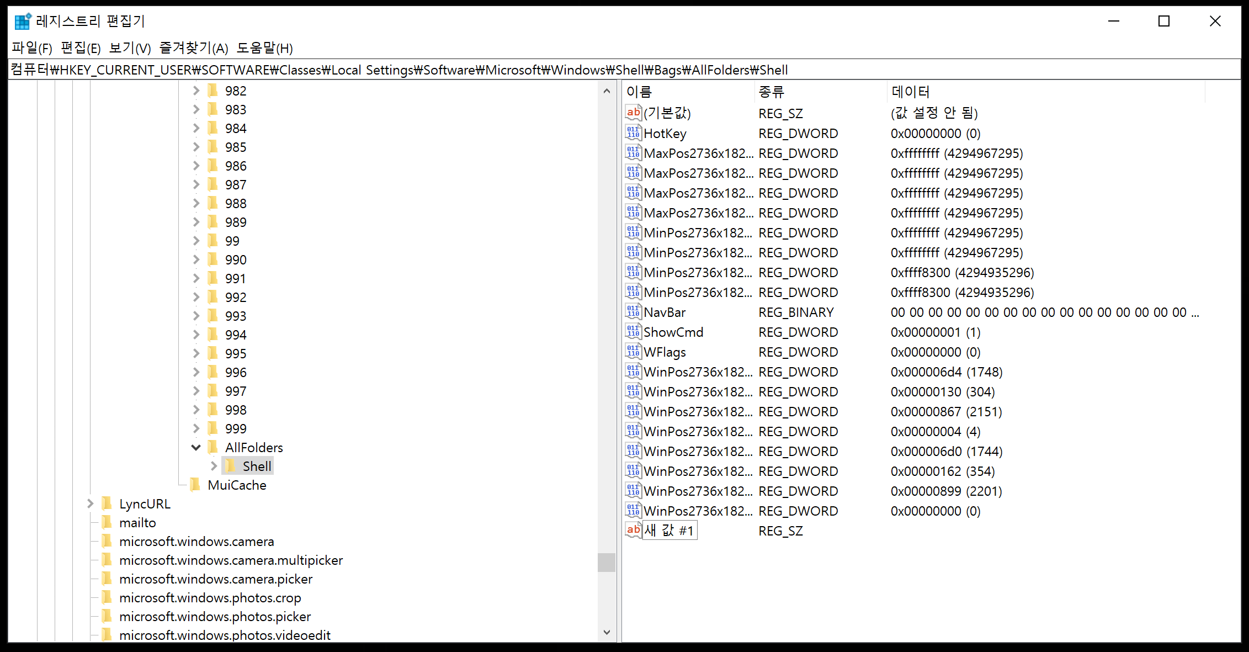Viewport: 1249px width, 652px height.
Task: Click the NavBar binary value icon
Action: [x=633, y=312]
